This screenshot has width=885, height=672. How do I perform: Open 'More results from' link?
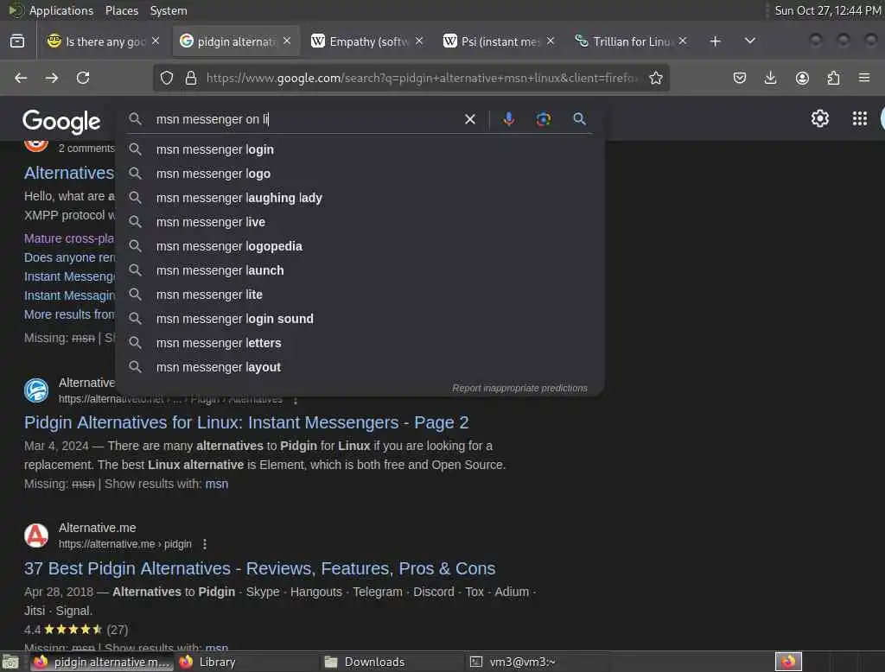point(69,315)
